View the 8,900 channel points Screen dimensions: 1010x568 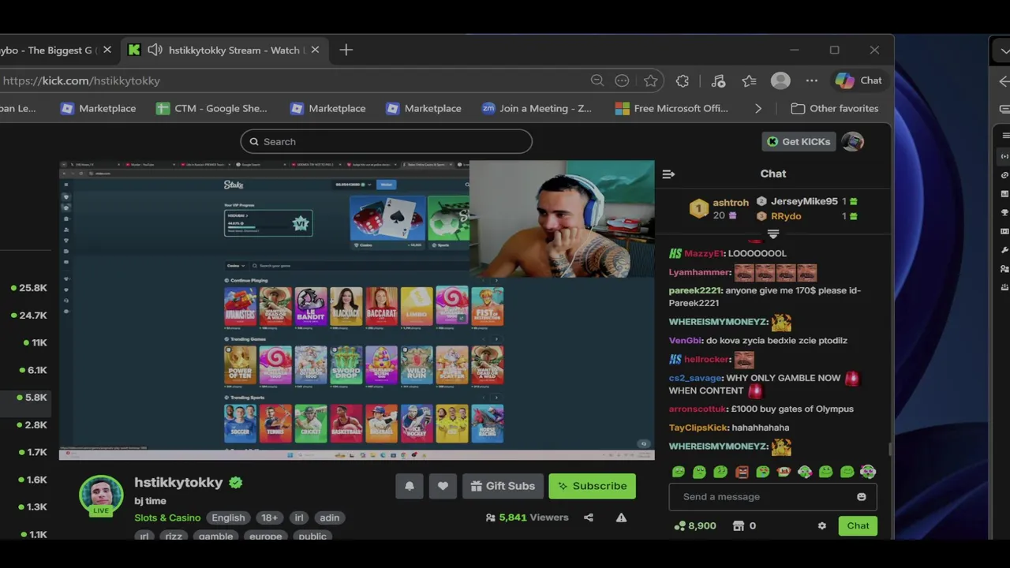[x=694, y=526]
